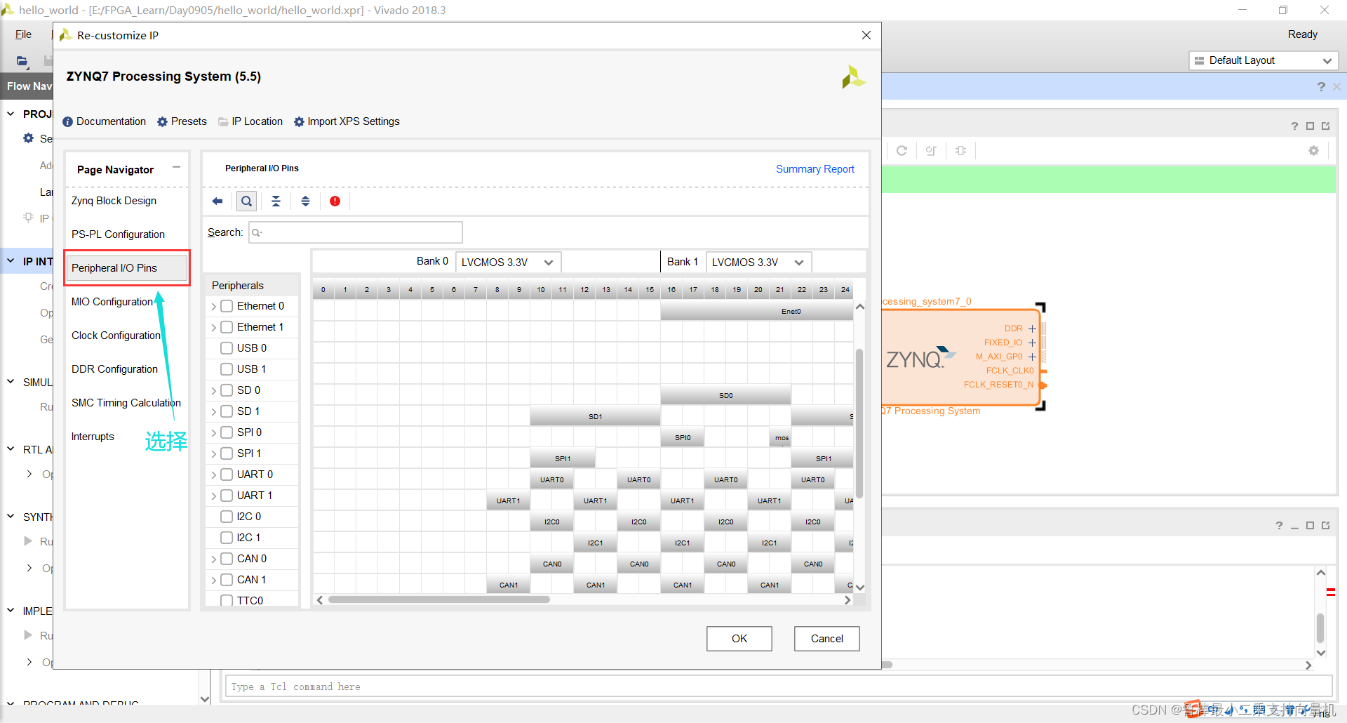Open Default Layout dropdown
Viewport: 1347px width, 723px height.
click(1264, 60)
